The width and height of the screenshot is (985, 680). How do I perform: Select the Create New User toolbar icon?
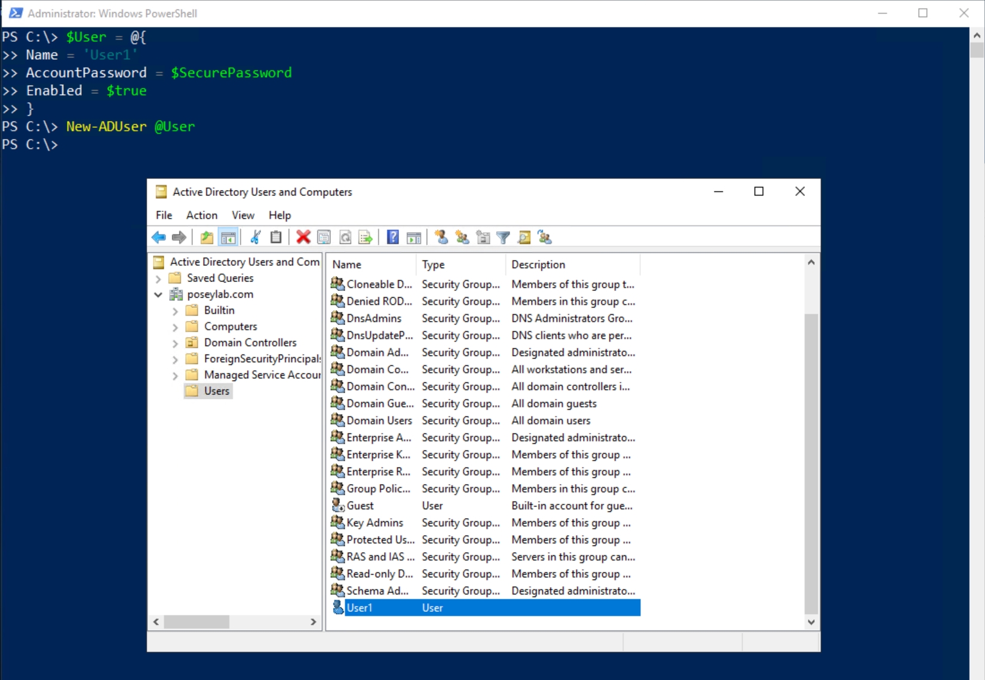click(x=441, y=237)
